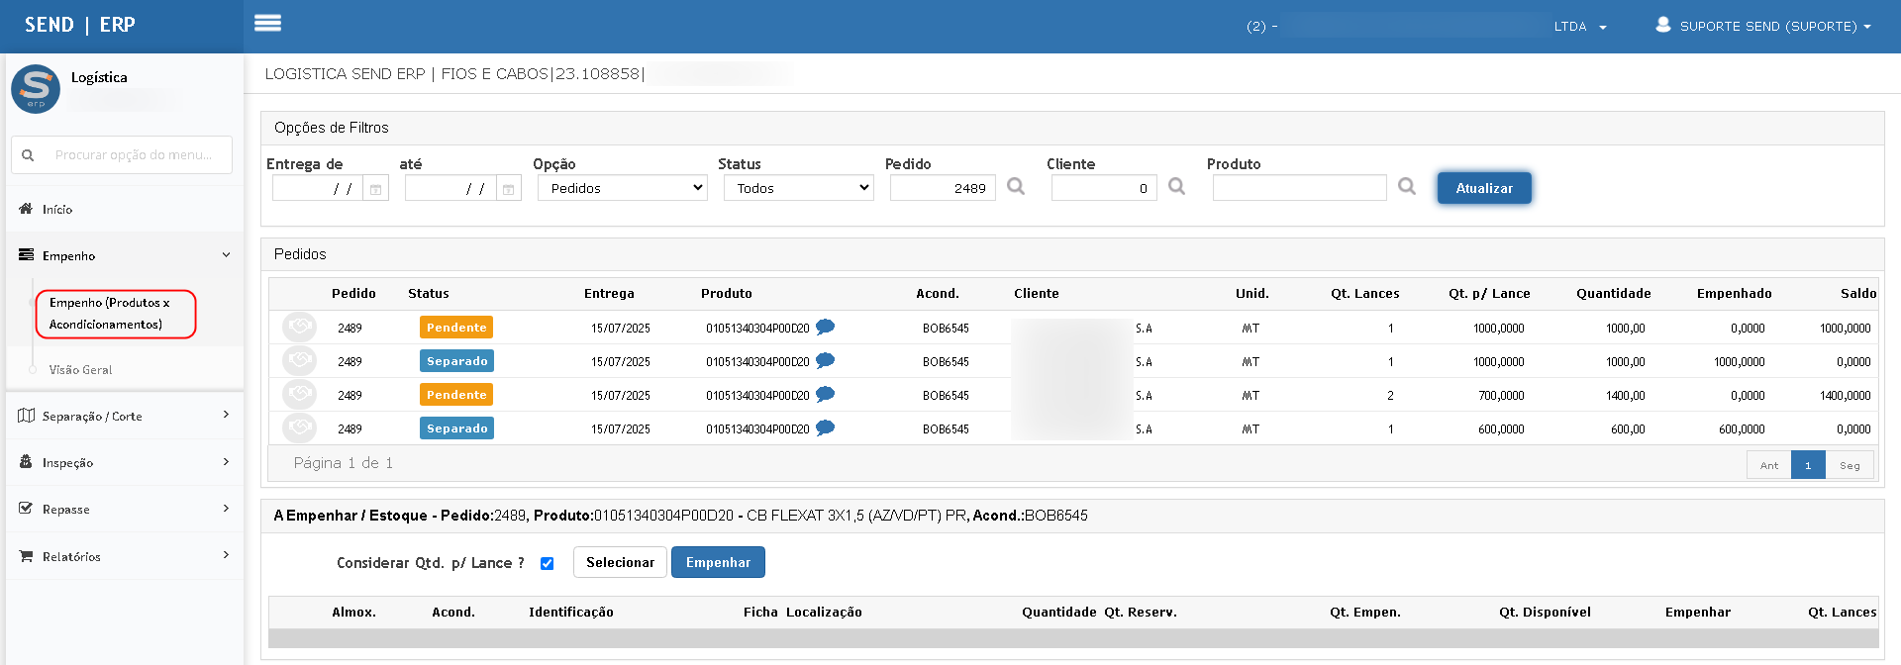Click the Selecionar button
Screen dimensions: 1901x665
click(x=620, y=562)
